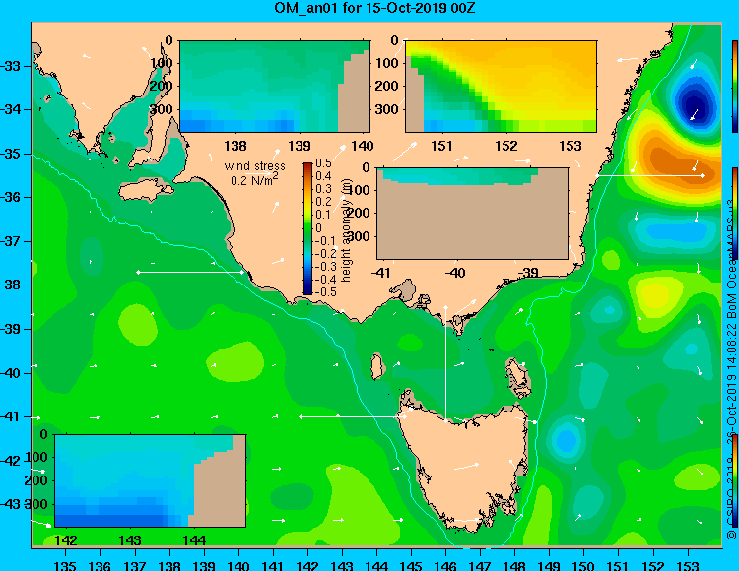Click the -0.1 tick on the colour scale
Screen dimensions: 739x571
pyautogui.click(x=325, y=241)
